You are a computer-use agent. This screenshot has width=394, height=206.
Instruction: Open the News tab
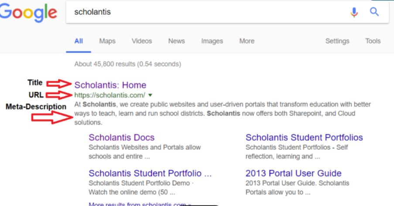(x=176, y=41)
